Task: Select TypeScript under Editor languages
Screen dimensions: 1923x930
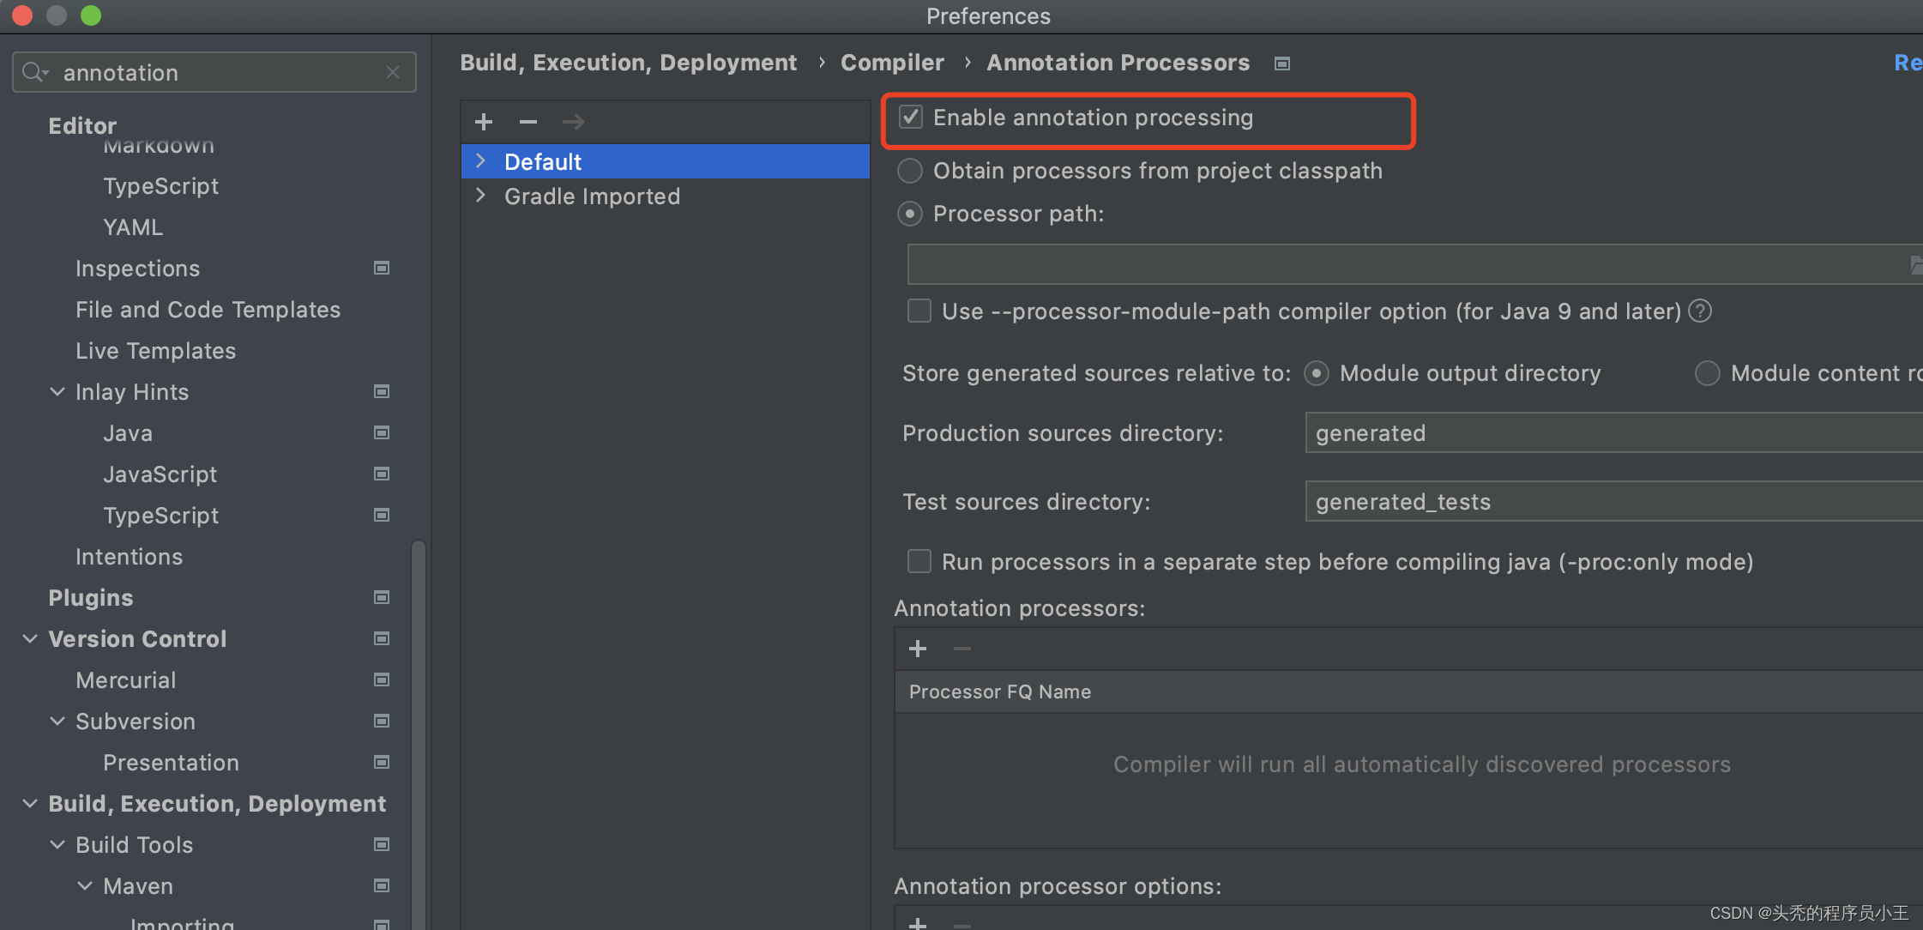Action: tap(160, 186)
